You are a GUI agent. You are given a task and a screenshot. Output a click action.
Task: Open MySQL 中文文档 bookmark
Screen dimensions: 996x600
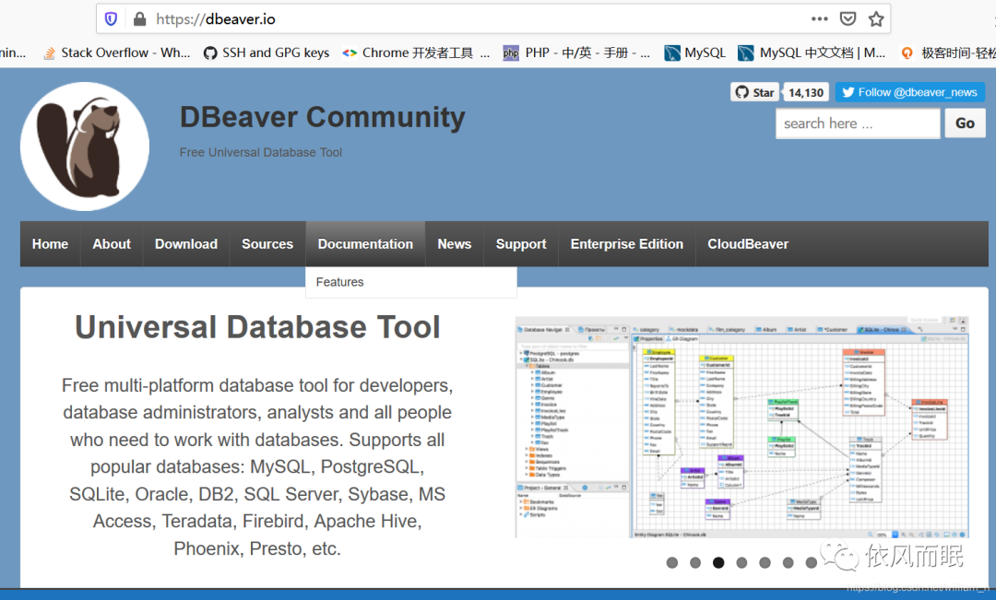[812, 53]
